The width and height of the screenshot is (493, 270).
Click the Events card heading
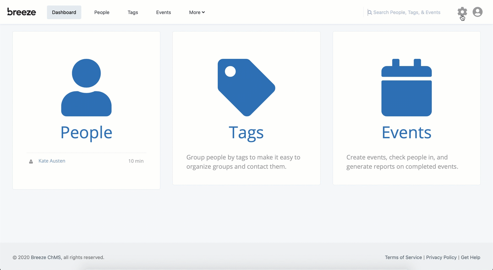point(406,132)
